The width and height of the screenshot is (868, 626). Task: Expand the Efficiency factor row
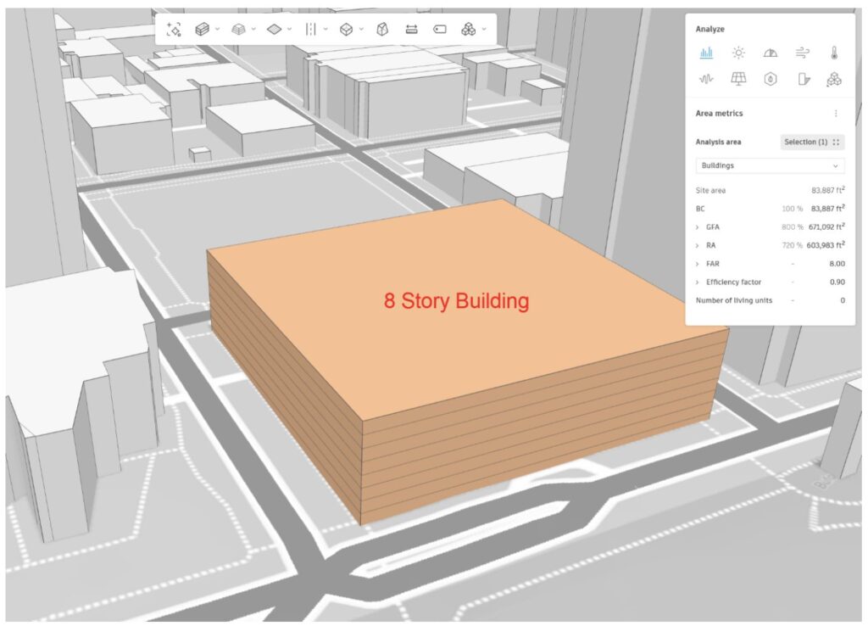point(698,282)
